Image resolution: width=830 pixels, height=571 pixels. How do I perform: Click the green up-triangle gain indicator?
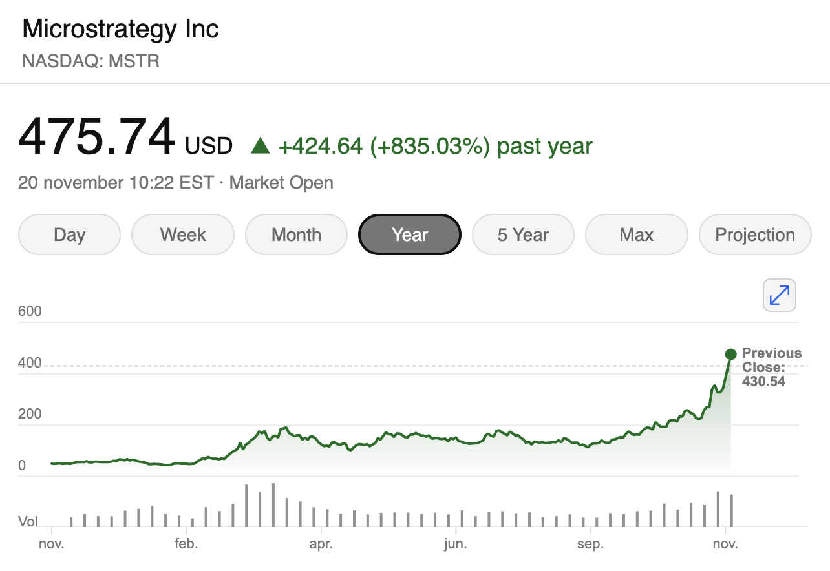[x=260, y=146]
